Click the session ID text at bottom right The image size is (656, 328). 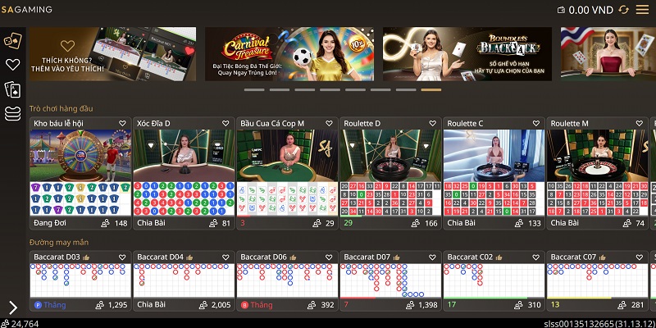(x=600, y=323)
